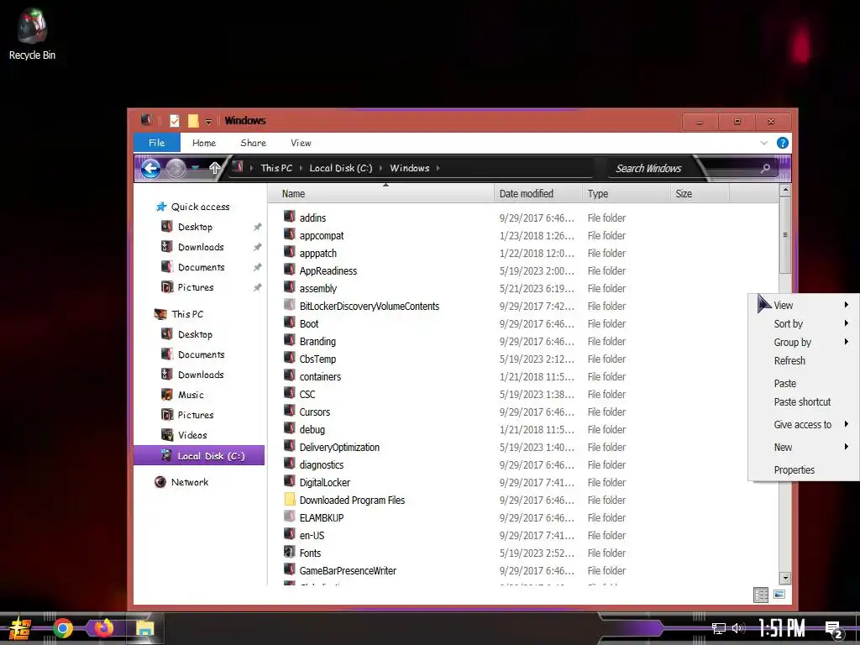Viewport: 860px width, 645px height.
Task: Expand the chevron after This PC breadcrumb
Action: (x=301, y=168)
